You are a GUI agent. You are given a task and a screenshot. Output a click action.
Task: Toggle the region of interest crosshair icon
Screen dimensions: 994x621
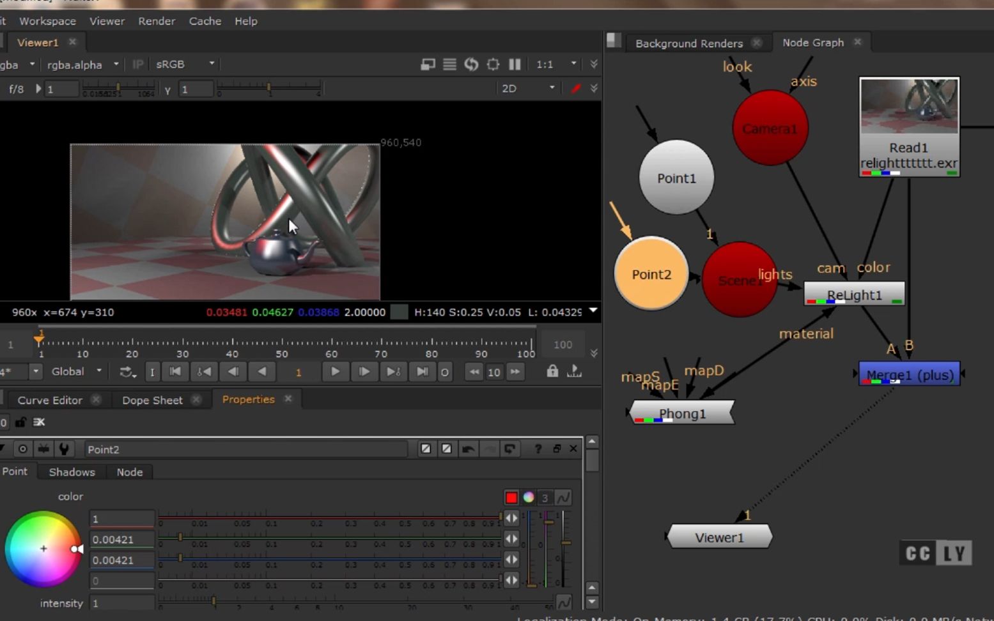493,65
